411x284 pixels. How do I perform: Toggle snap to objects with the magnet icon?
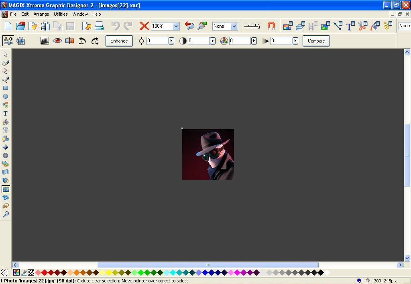[x=271, y=26]
